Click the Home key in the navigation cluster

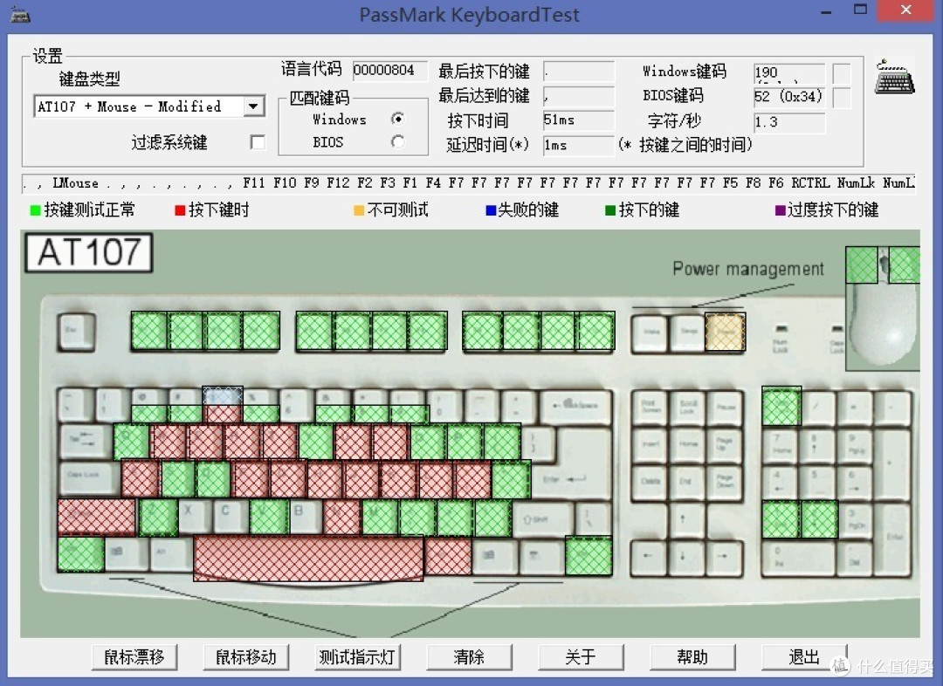(687, 444)
